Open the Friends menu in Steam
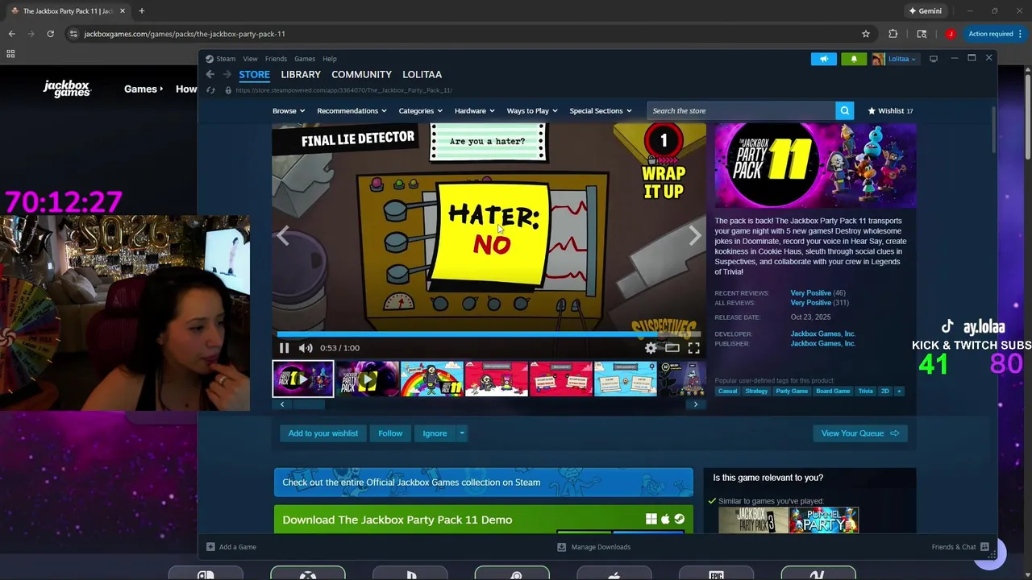1032x580 pixels. pyautogui.click(x=276, y=59)
